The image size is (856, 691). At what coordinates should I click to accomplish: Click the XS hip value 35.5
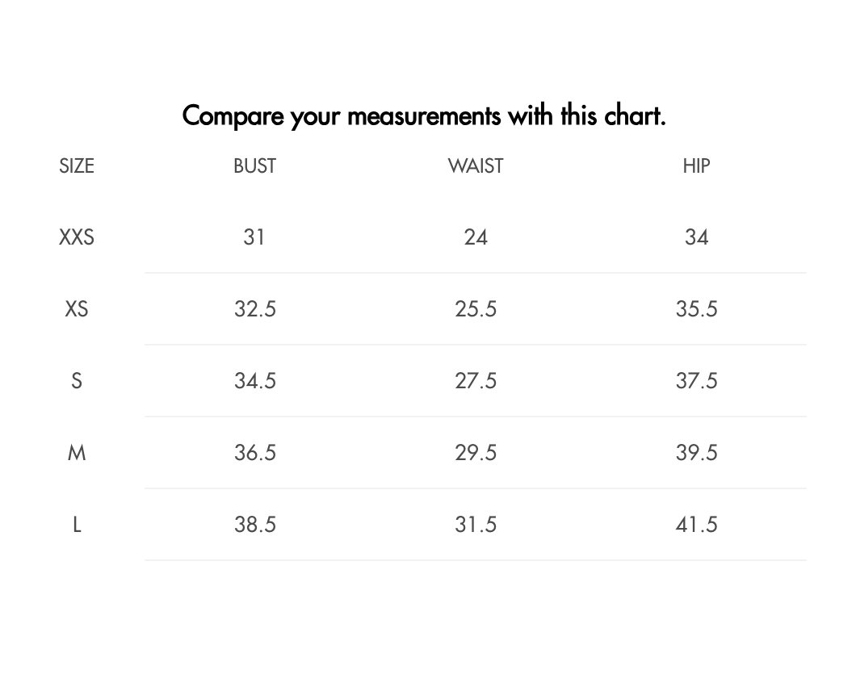(x=696, y=309)
